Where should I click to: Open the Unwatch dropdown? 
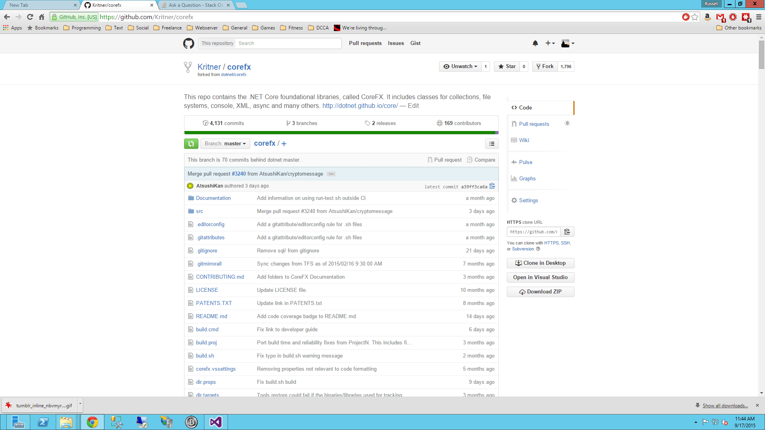(461, 66)
